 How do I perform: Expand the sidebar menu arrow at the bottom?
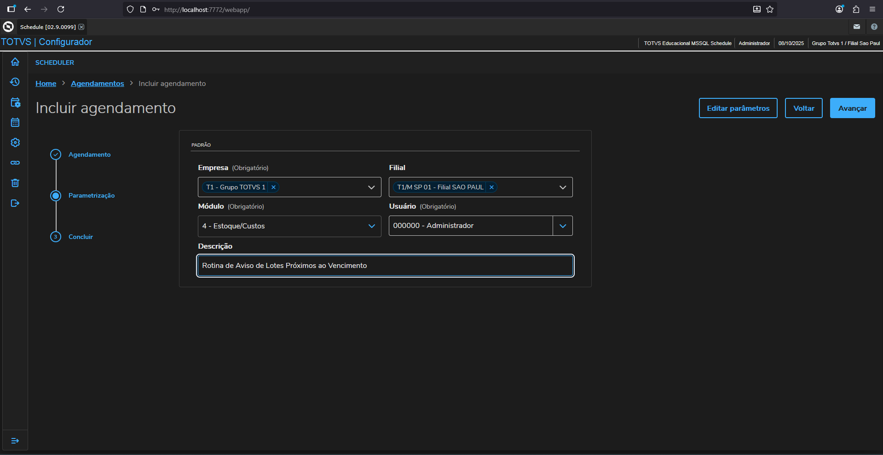pyautogui.click(x=15, y=441)
